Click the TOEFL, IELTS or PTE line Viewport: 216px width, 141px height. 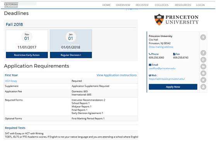[x=71, y=137]
